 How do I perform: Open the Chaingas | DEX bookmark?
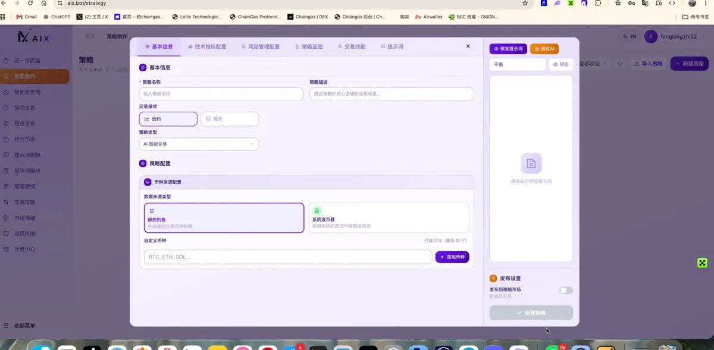pos(307,17)
